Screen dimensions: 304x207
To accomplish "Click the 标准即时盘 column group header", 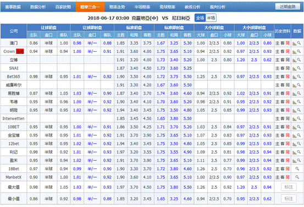I will (174, 28).
